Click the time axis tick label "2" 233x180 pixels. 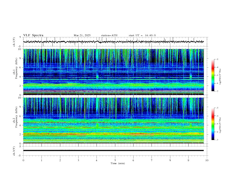[60, 160]
